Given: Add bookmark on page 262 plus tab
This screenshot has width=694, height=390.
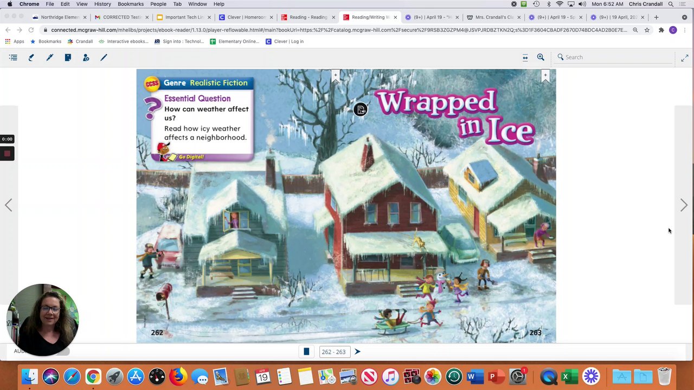Looking at the screenshot, I should tap(336, 76).
